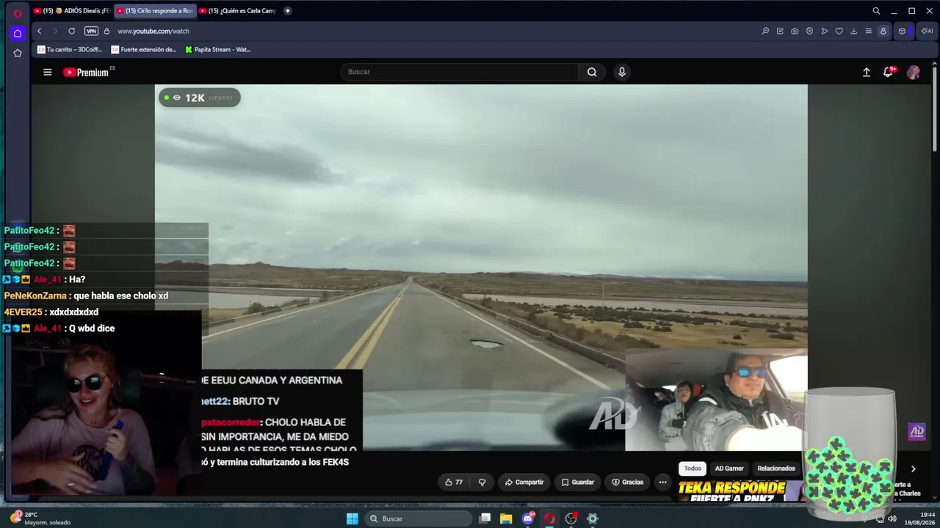The height and width of the screenshot is (528, 940).
Task: Open the ad blocker shield icon
Action: (809, 31)
